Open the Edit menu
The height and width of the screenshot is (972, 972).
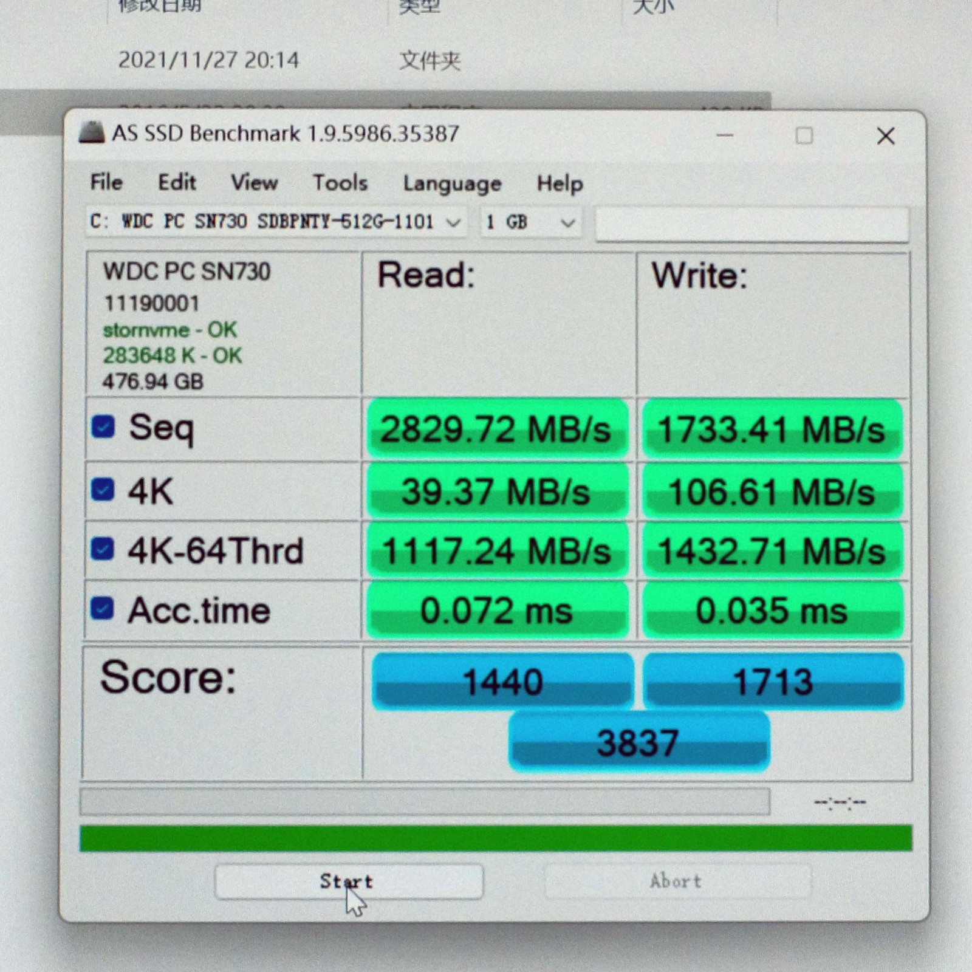pos(177,182)
